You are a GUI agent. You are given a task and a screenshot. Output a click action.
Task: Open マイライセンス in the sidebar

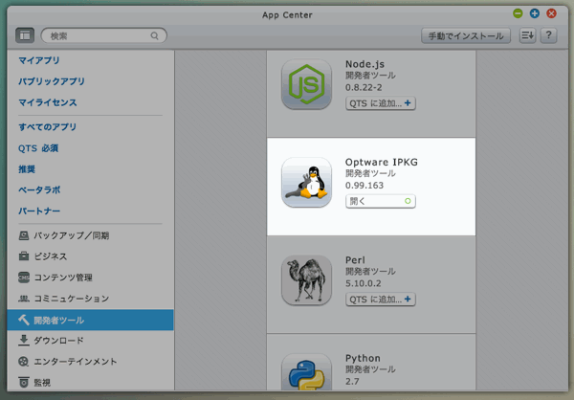coord(48,102)
